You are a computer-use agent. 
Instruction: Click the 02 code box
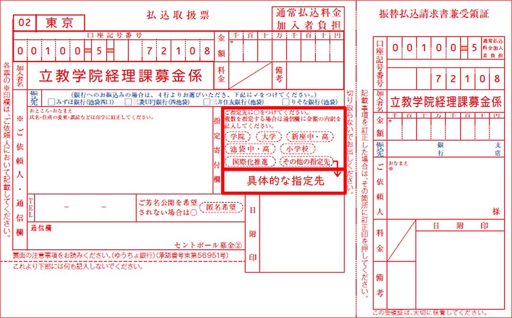click(x=24, y=23)
